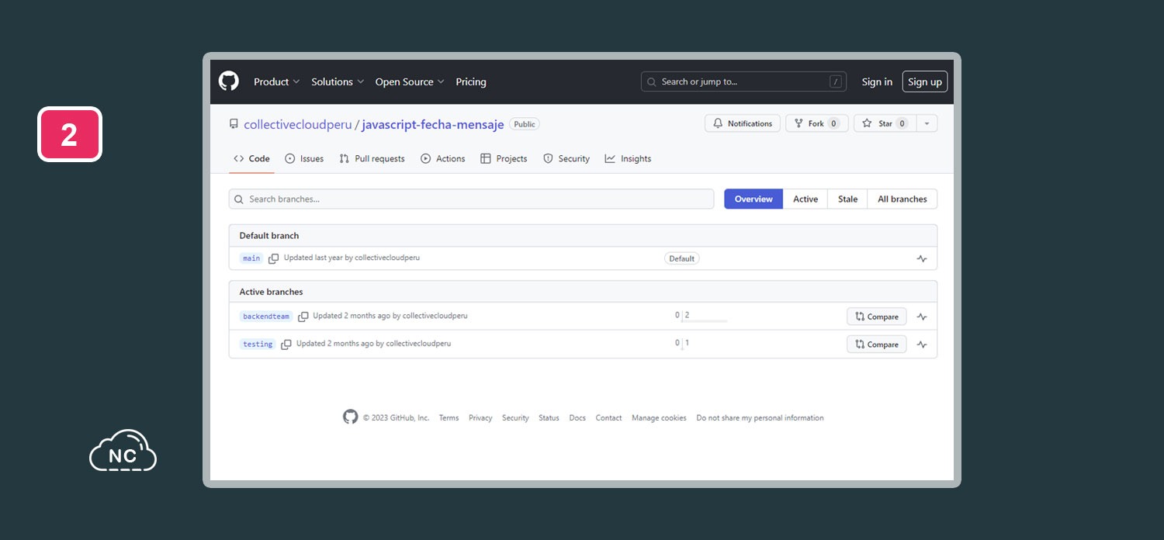Switch to the Code tab
Image resolution: width=1164 pixels, height=540 pixels.
tap(252, 158)
